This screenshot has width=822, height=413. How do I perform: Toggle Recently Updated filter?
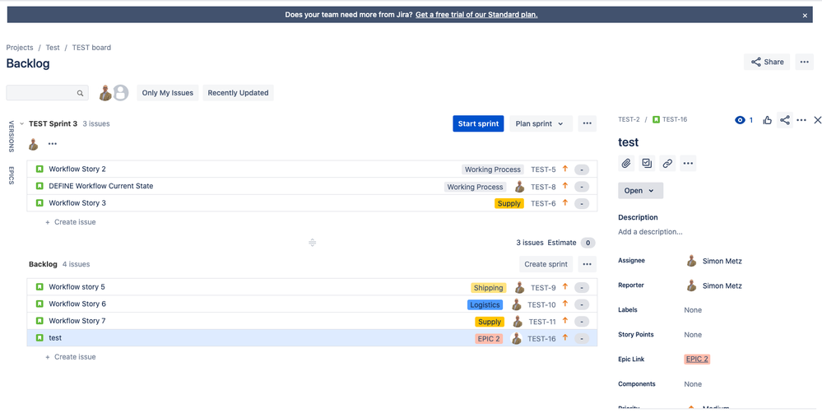pos(238,93)
